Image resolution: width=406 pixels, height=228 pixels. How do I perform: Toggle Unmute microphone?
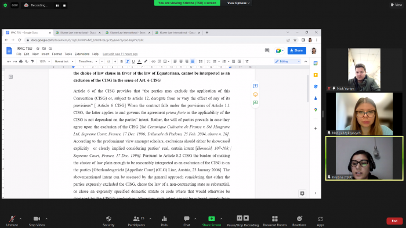pyautogui.click(x=12, y=221)
